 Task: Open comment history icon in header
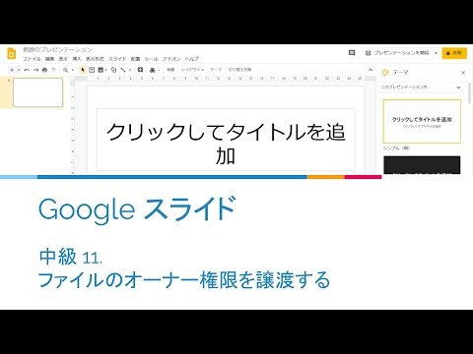click(352, 53)
